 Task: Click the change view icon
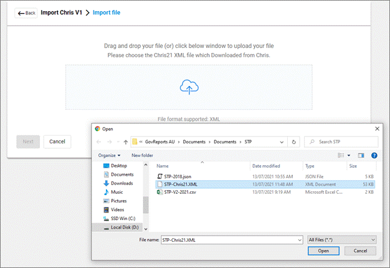coord(340,155)
